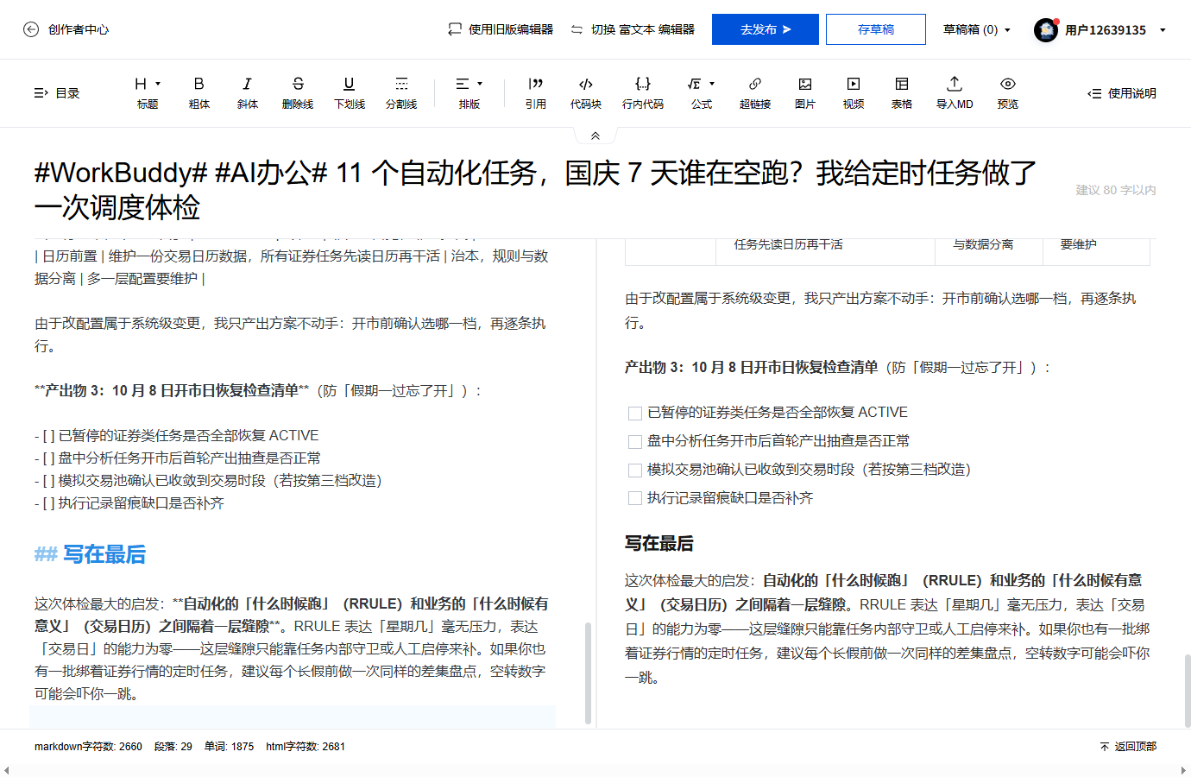Apply 下划线 underline formatting

350,92
